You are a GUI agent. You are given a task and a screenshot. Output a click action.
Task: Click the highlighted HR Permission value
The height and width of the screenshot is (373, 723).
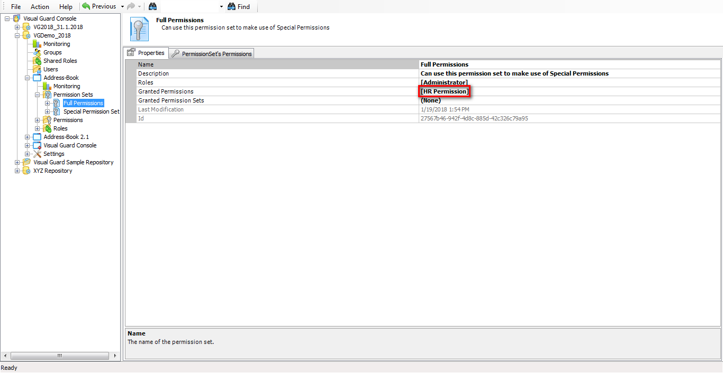coord(444,91)
